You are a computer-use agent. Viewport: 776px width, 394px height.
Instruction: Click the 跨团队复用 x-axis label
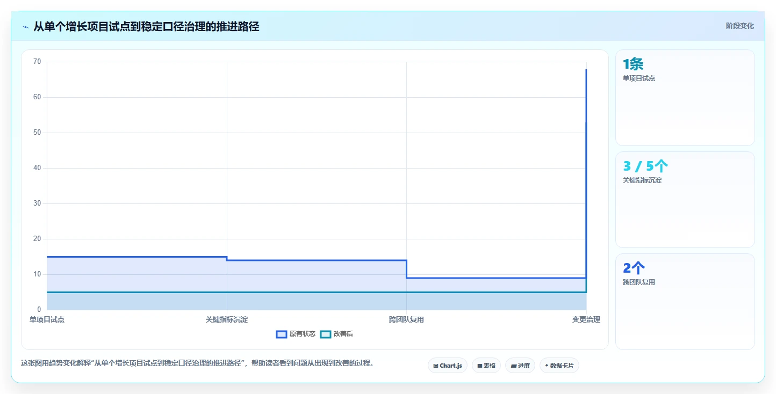click(406, 319)
